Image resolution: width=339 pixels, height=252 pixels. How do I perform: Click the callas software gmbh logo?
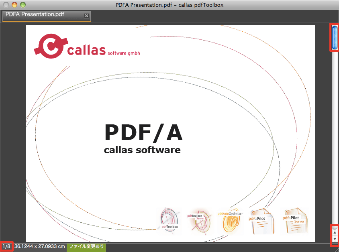coord(87,46)
